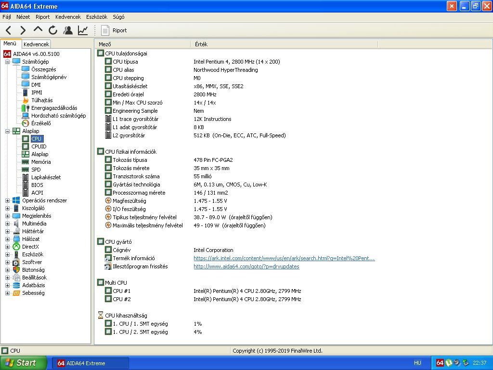Open the Súgó menu
Viewport: 493px width, 370px height.
coord(118,17)
